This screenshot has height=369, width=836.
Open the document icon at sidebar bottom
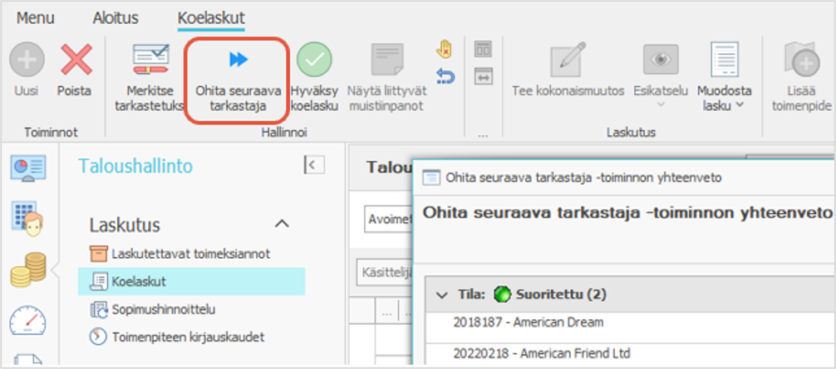point(27,361)
